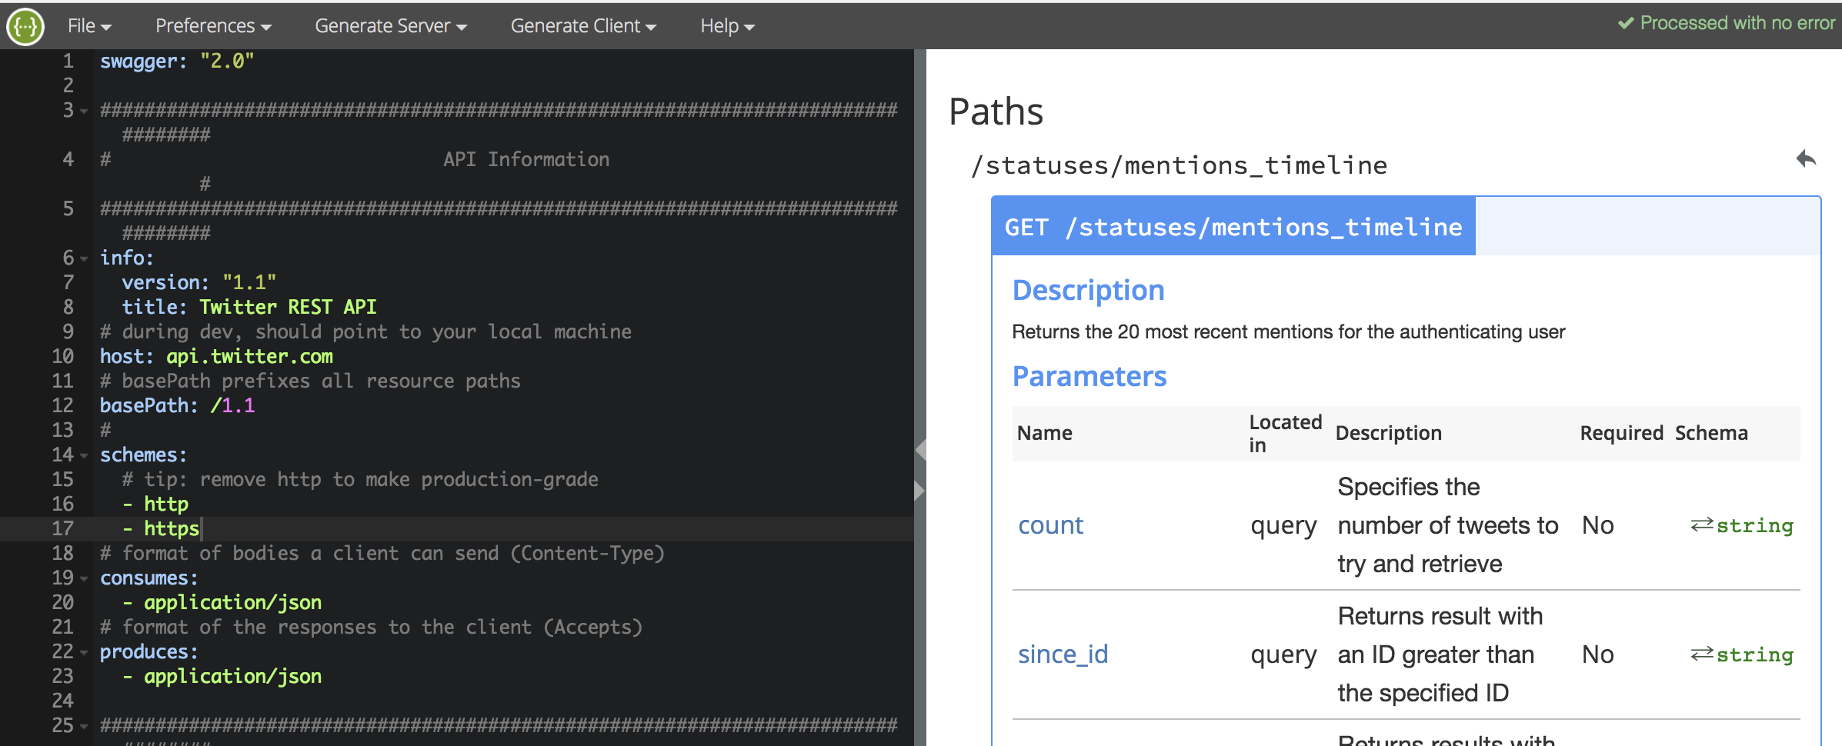Open the Help menu
The image size is (1842, 746).
(x=726, y=25)
